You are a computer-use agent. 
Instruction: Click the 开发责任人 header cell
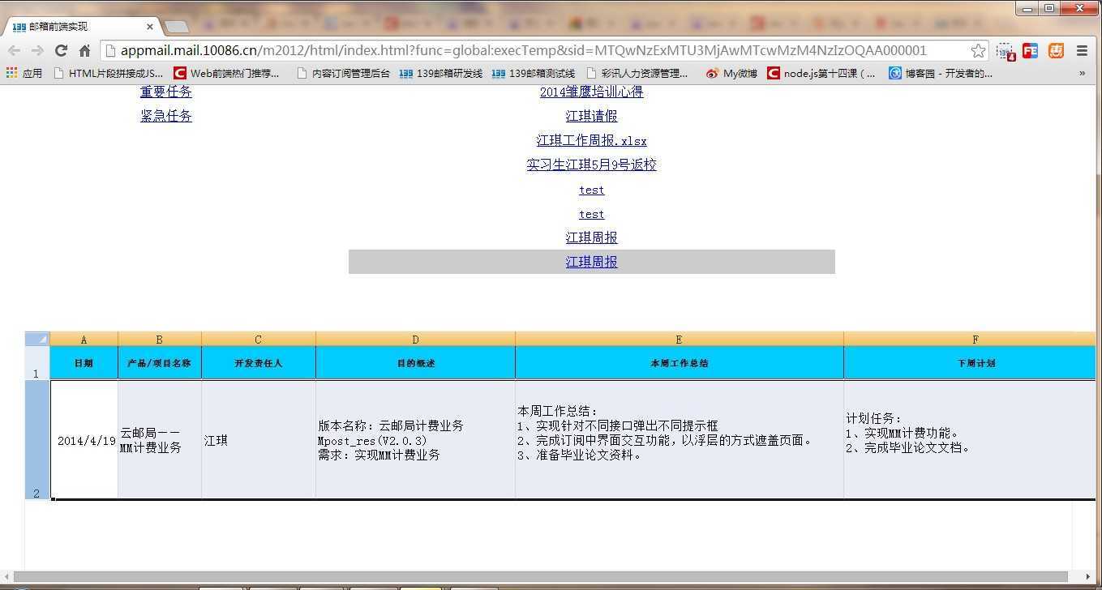(x=259, y=363)
